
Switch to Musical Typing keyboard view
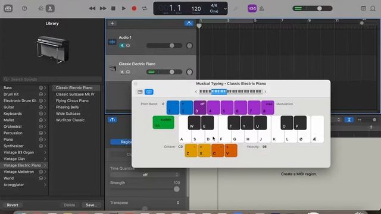149,92
